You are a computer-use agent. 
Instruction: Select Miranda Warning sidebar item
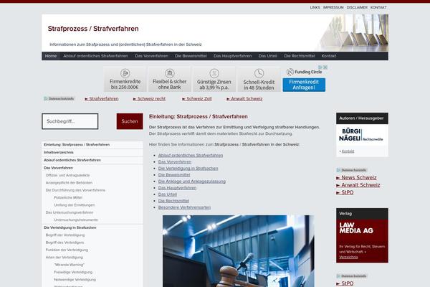pos(69,265)
